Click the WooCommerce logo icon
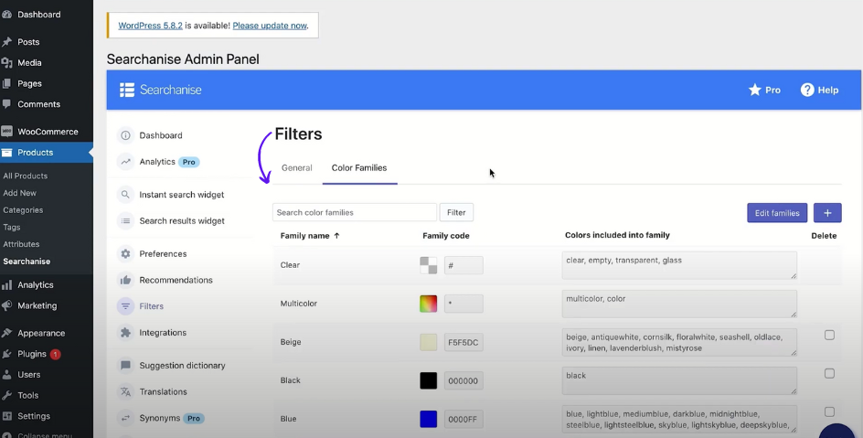This screenshot has height=438, width=863. tap(6, 132)
